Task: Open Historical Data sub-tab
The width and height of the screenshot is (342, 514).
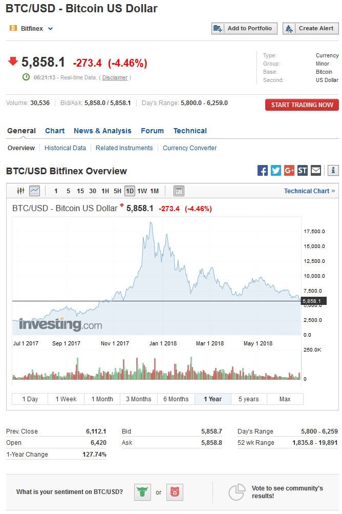Action: 65,148
